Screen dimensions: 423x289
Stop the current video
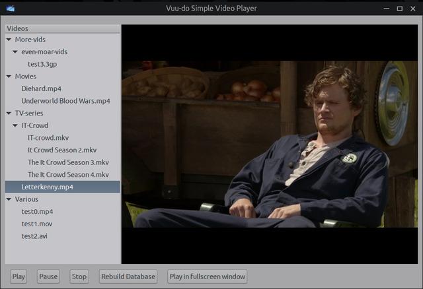pyautogui.click(x=79, y=276)
